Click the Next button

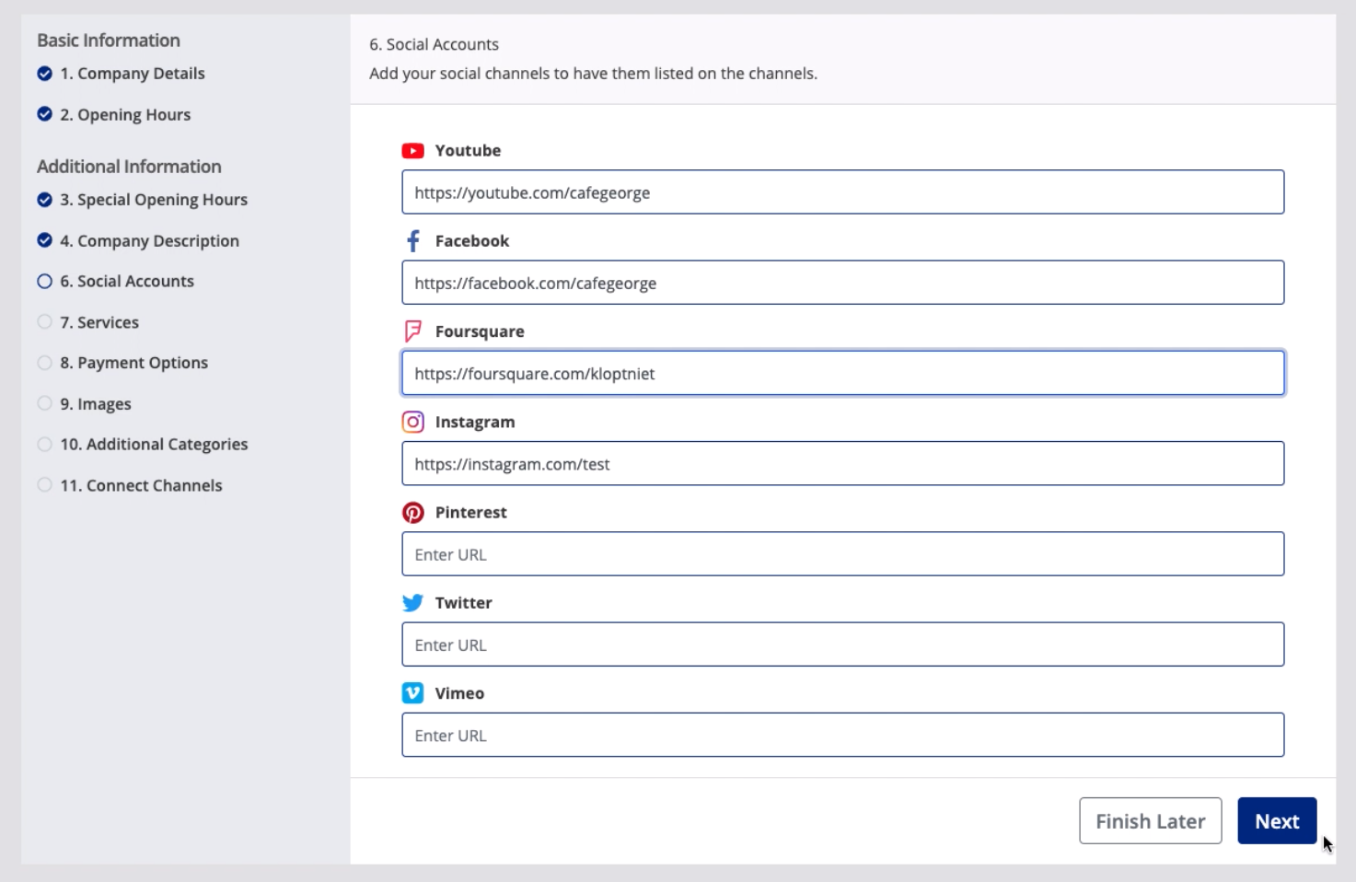(1277, 821)
